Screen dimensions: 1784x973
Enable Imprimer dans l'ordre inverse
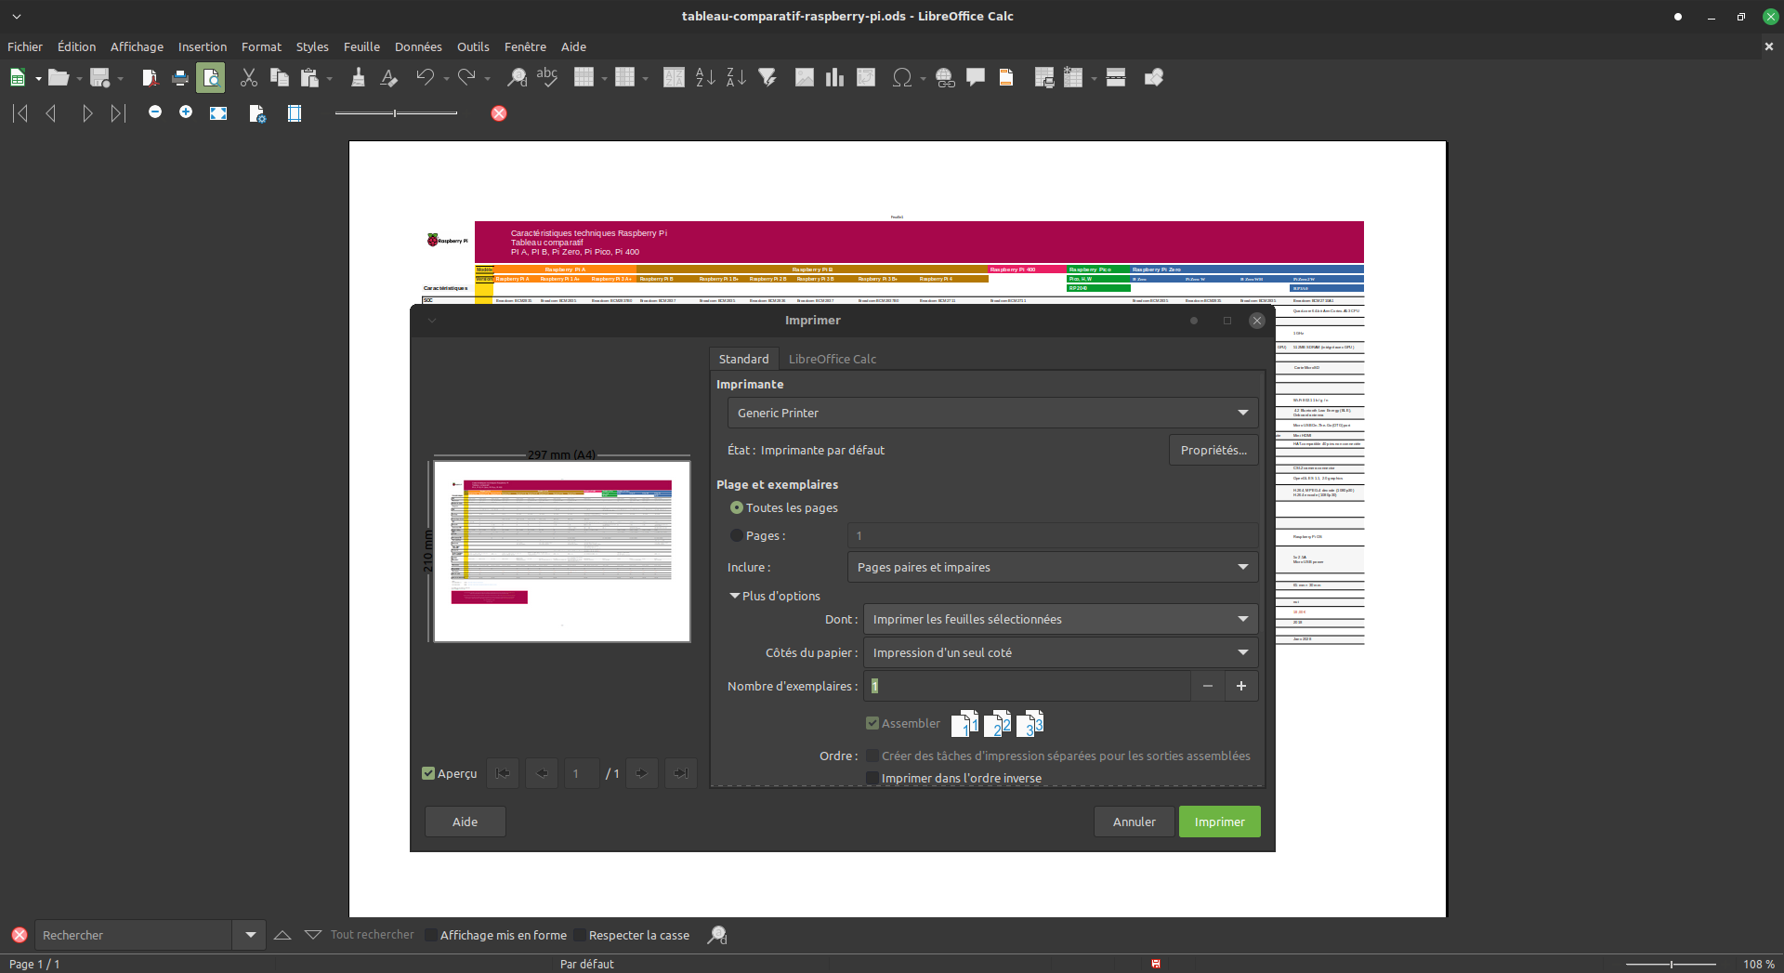872,778
